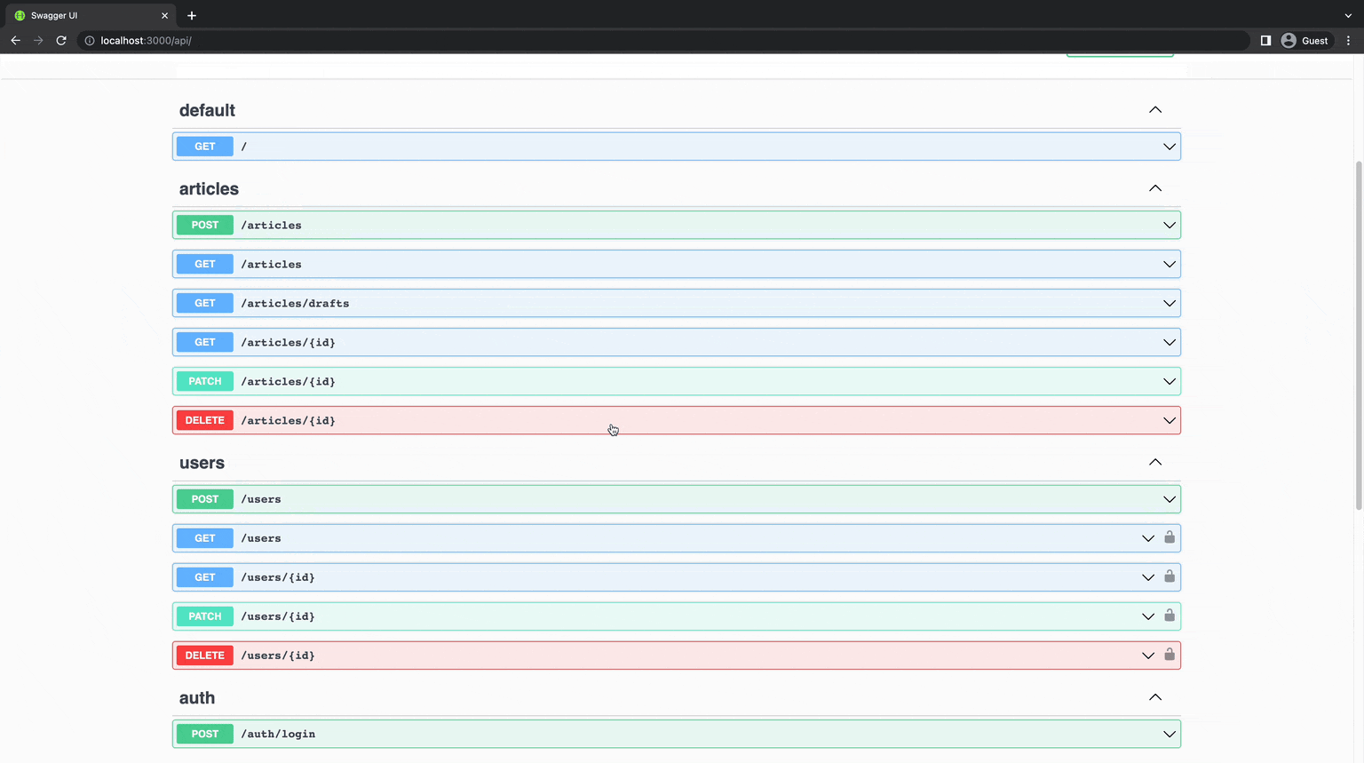The width and height of the screenshot is (1364, 763).
Task: Click the padlock icon on DELETE /users/{id}
Action: [x=1170, y=655]
